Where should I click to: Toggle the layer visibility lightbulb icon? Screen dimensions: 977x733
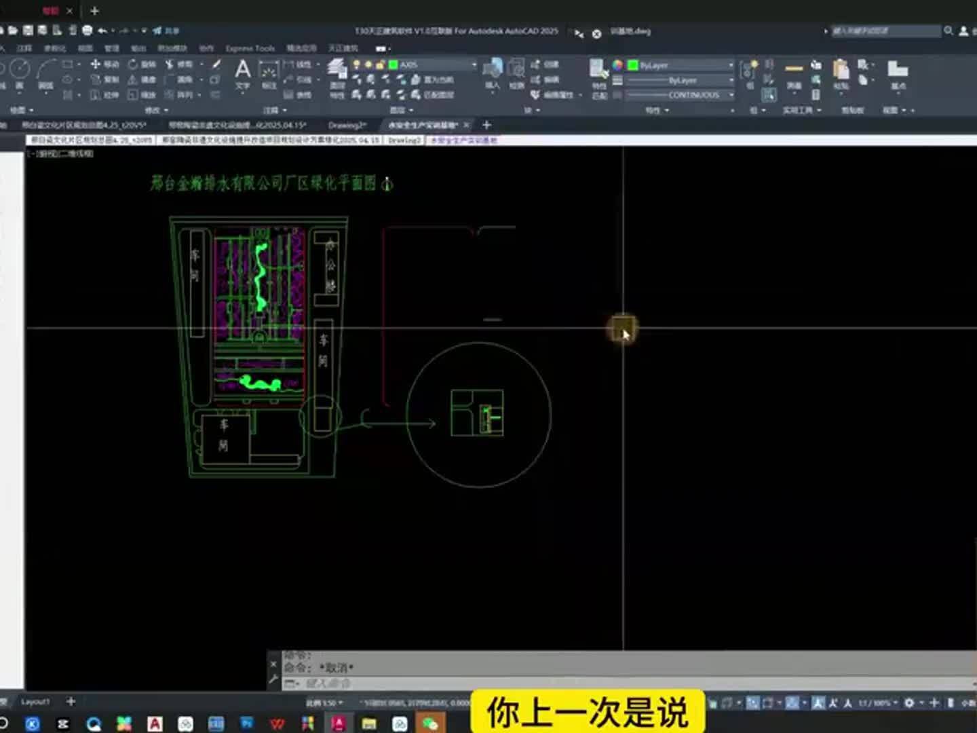click(x=356, y=64)
